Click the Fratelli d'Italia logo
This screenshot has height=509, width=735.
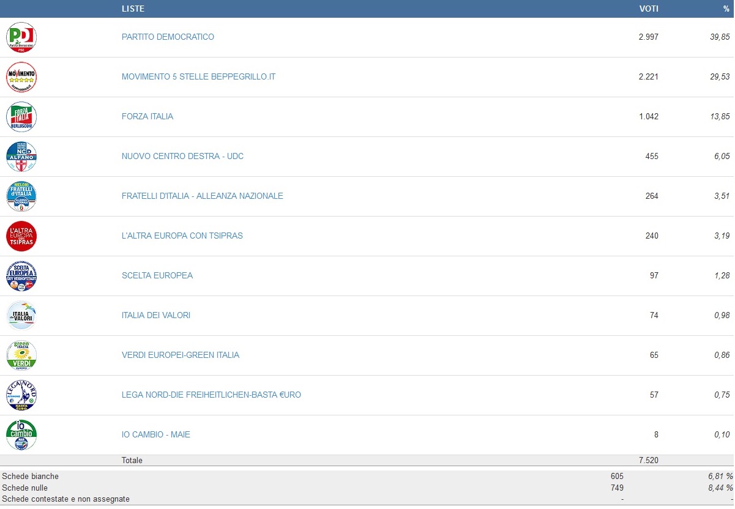point(21,196)
